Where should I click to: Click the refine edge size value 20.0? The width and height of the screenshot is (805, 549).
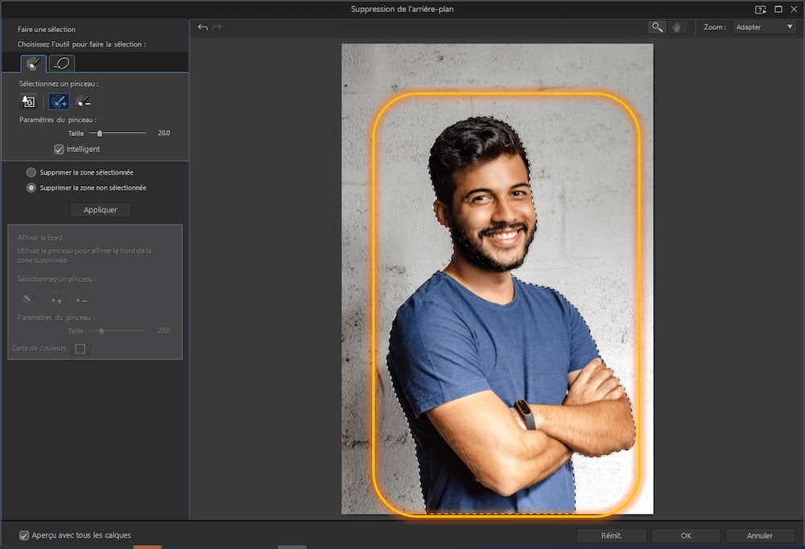pos(163,331)
